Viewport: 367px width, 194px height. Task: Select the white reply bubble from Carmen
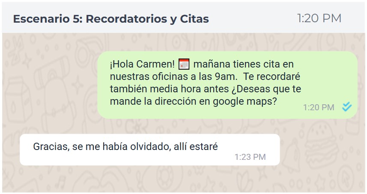[150, 150]
